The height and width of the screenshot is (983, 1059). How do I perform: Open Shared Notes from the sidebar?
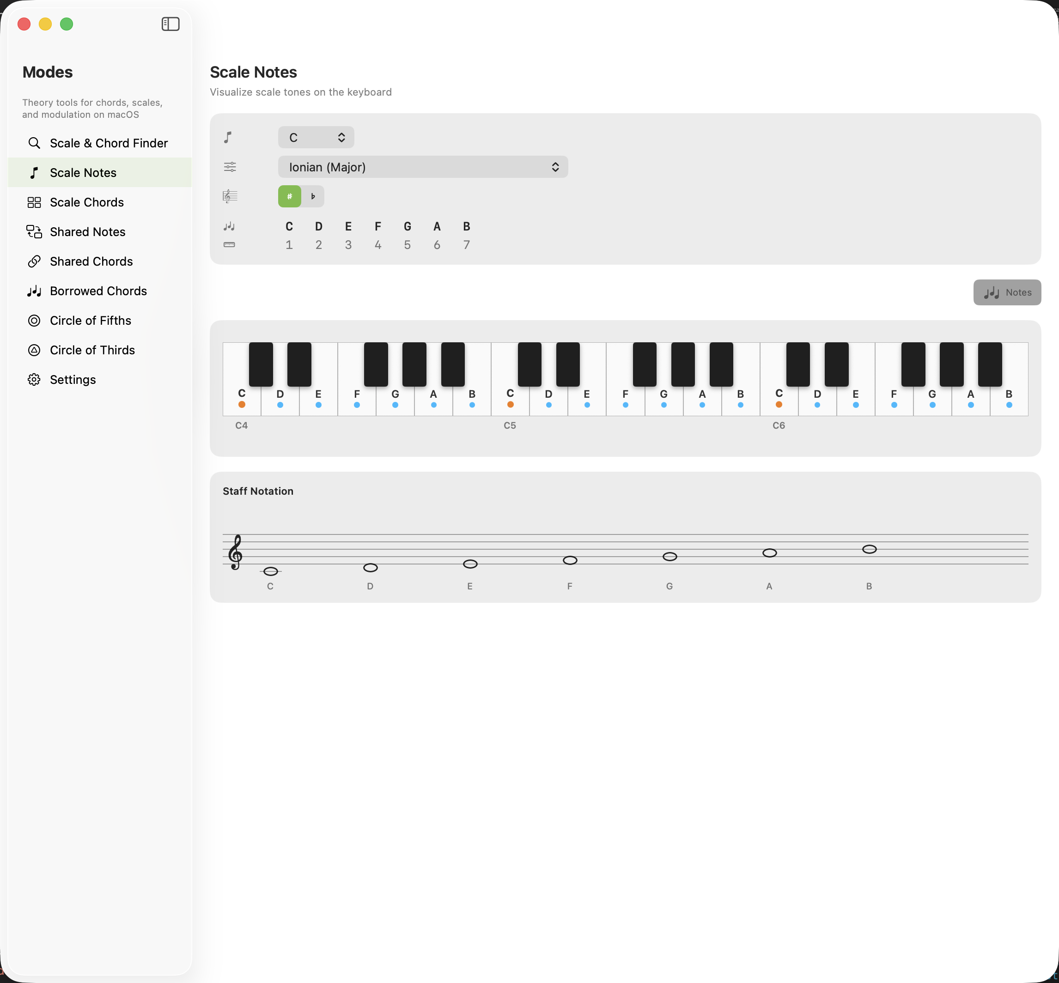[88, 232]
